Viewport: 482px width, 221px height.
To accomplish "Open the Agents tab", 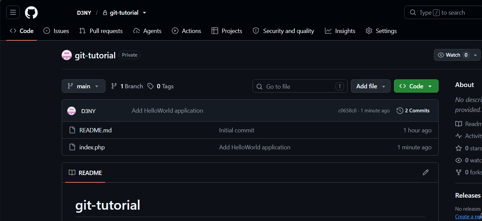I will coord(147,31).
